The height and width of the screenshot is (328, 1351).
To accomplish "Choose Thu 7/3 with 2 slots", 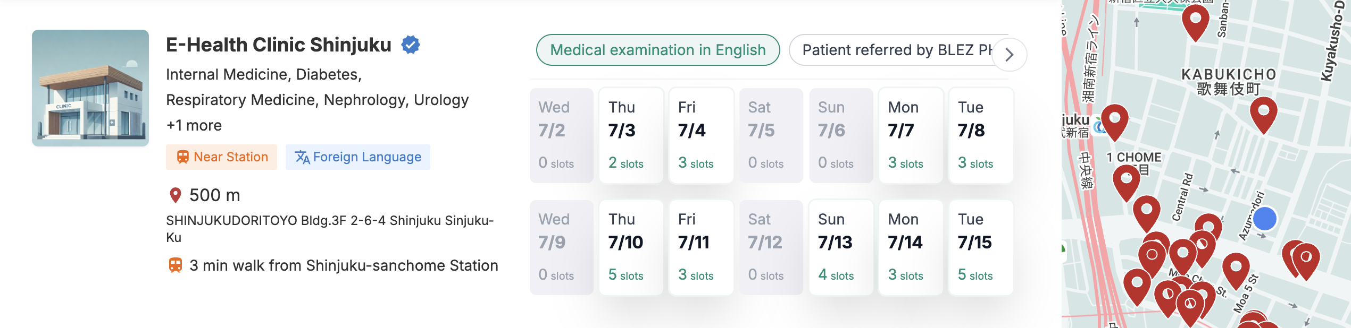I will [x=631, y=136].
